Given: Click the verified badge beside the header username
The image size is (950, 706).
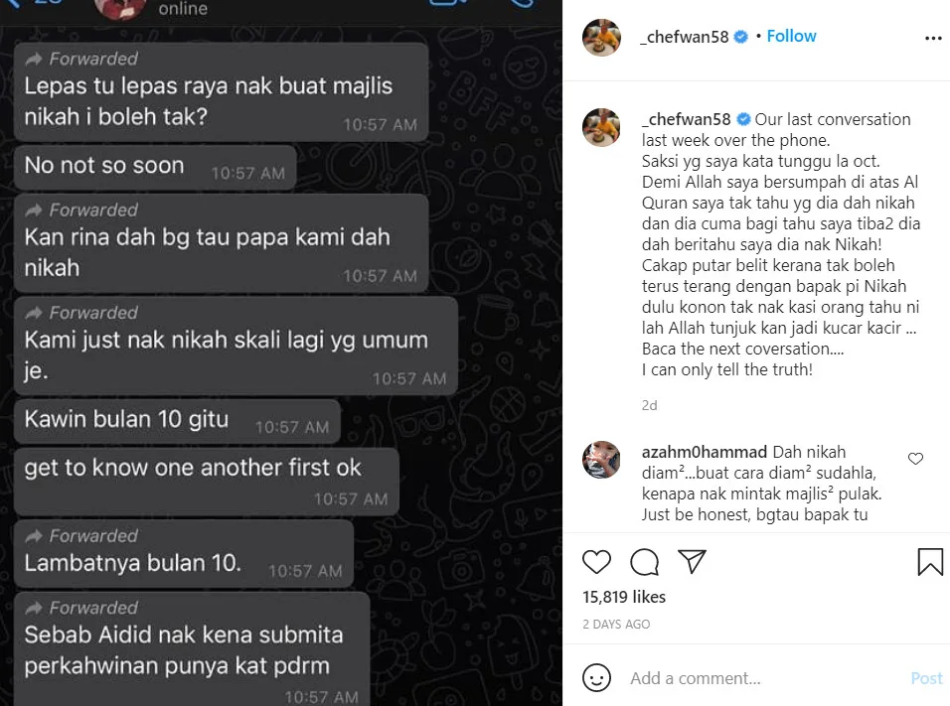Looking at the screenshot, I should (x=740, y=37).
